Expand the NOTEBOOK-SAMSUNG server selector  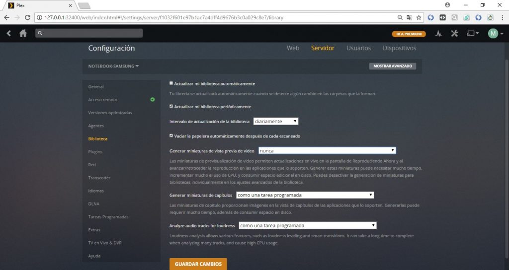click(114, 66)
